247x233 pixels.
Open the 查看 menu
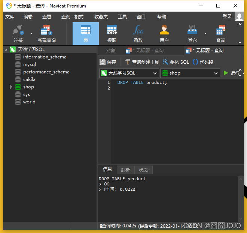click(47, 17)
